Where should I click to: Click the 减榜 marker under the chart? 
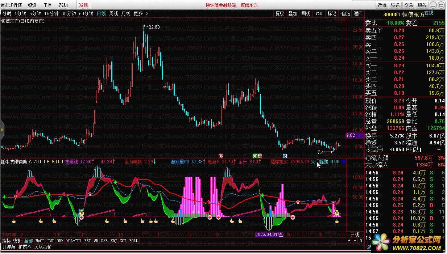coord(257,155)
